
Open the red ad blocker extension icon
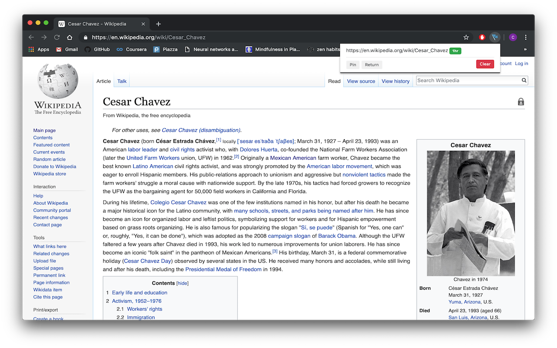click(482, 37)
